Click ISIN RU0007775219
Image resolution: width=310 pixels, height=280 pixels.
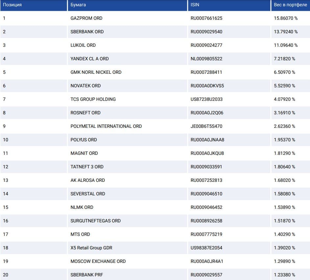[206, 234]
